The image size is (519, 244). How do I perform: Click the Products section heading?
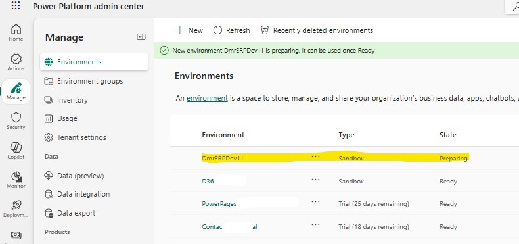(x=57, y=232)
